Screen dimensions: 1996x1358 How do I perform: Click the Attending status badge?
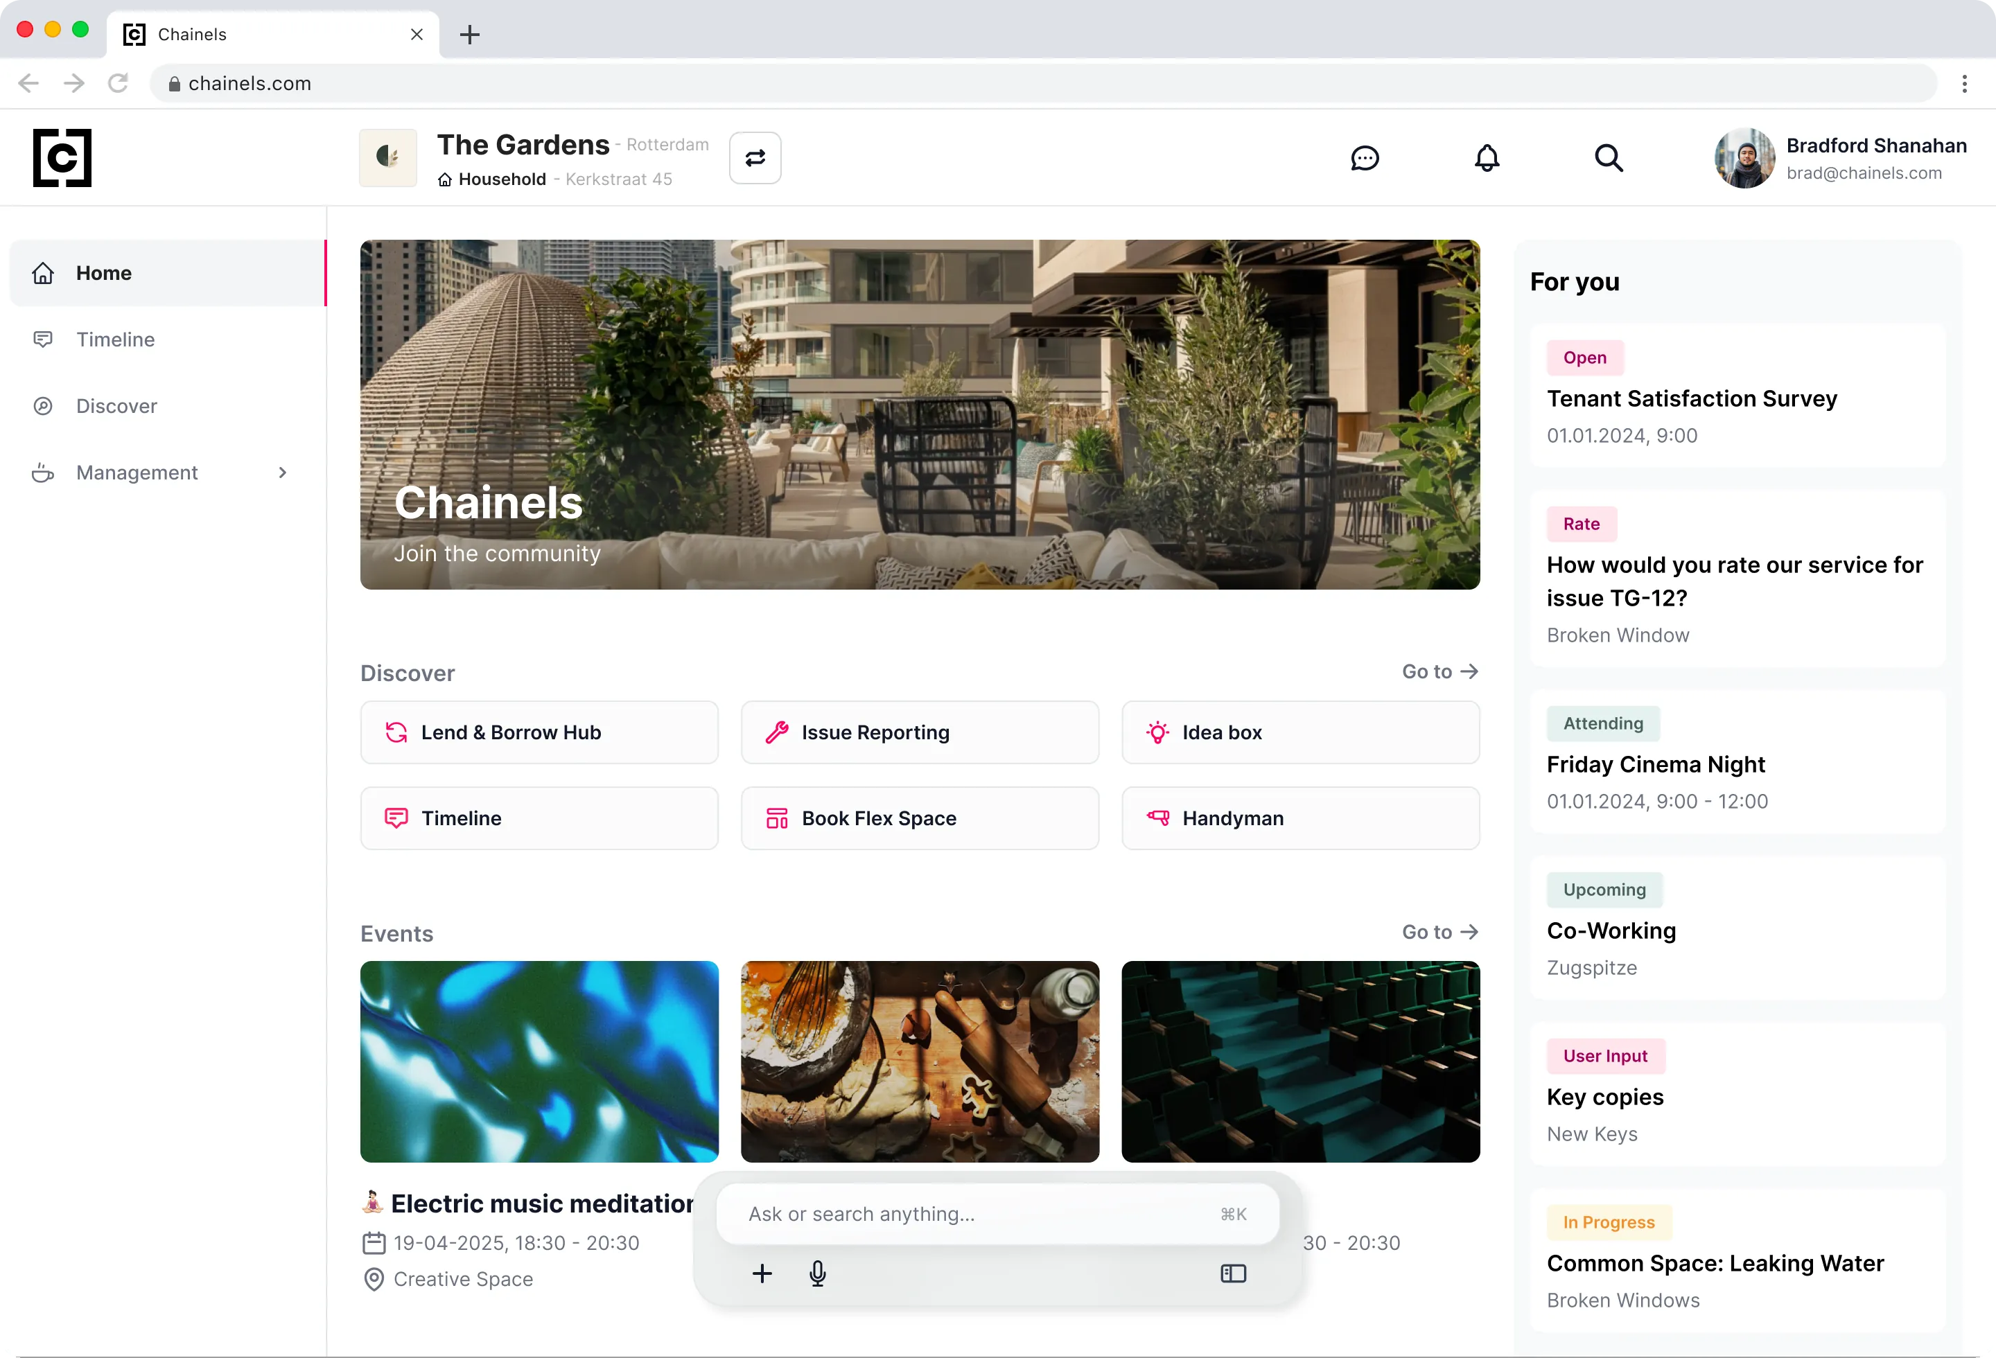[x=1602, y=723]
